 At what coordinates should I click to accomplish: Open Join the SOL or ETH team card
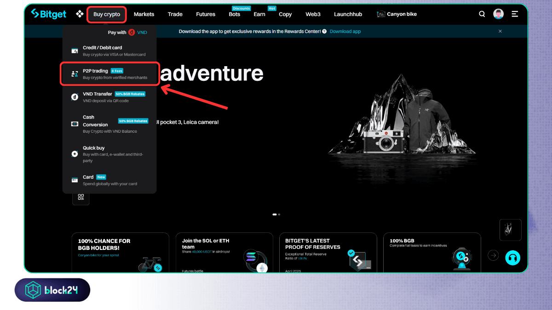coord(224,253)
